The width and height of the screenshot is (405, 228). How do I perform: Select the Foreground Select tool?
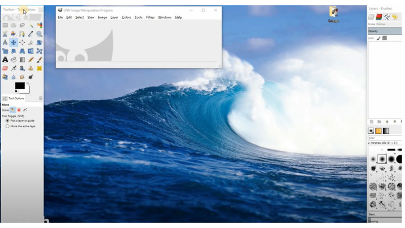pyautogui.click(x=14, y=34)
